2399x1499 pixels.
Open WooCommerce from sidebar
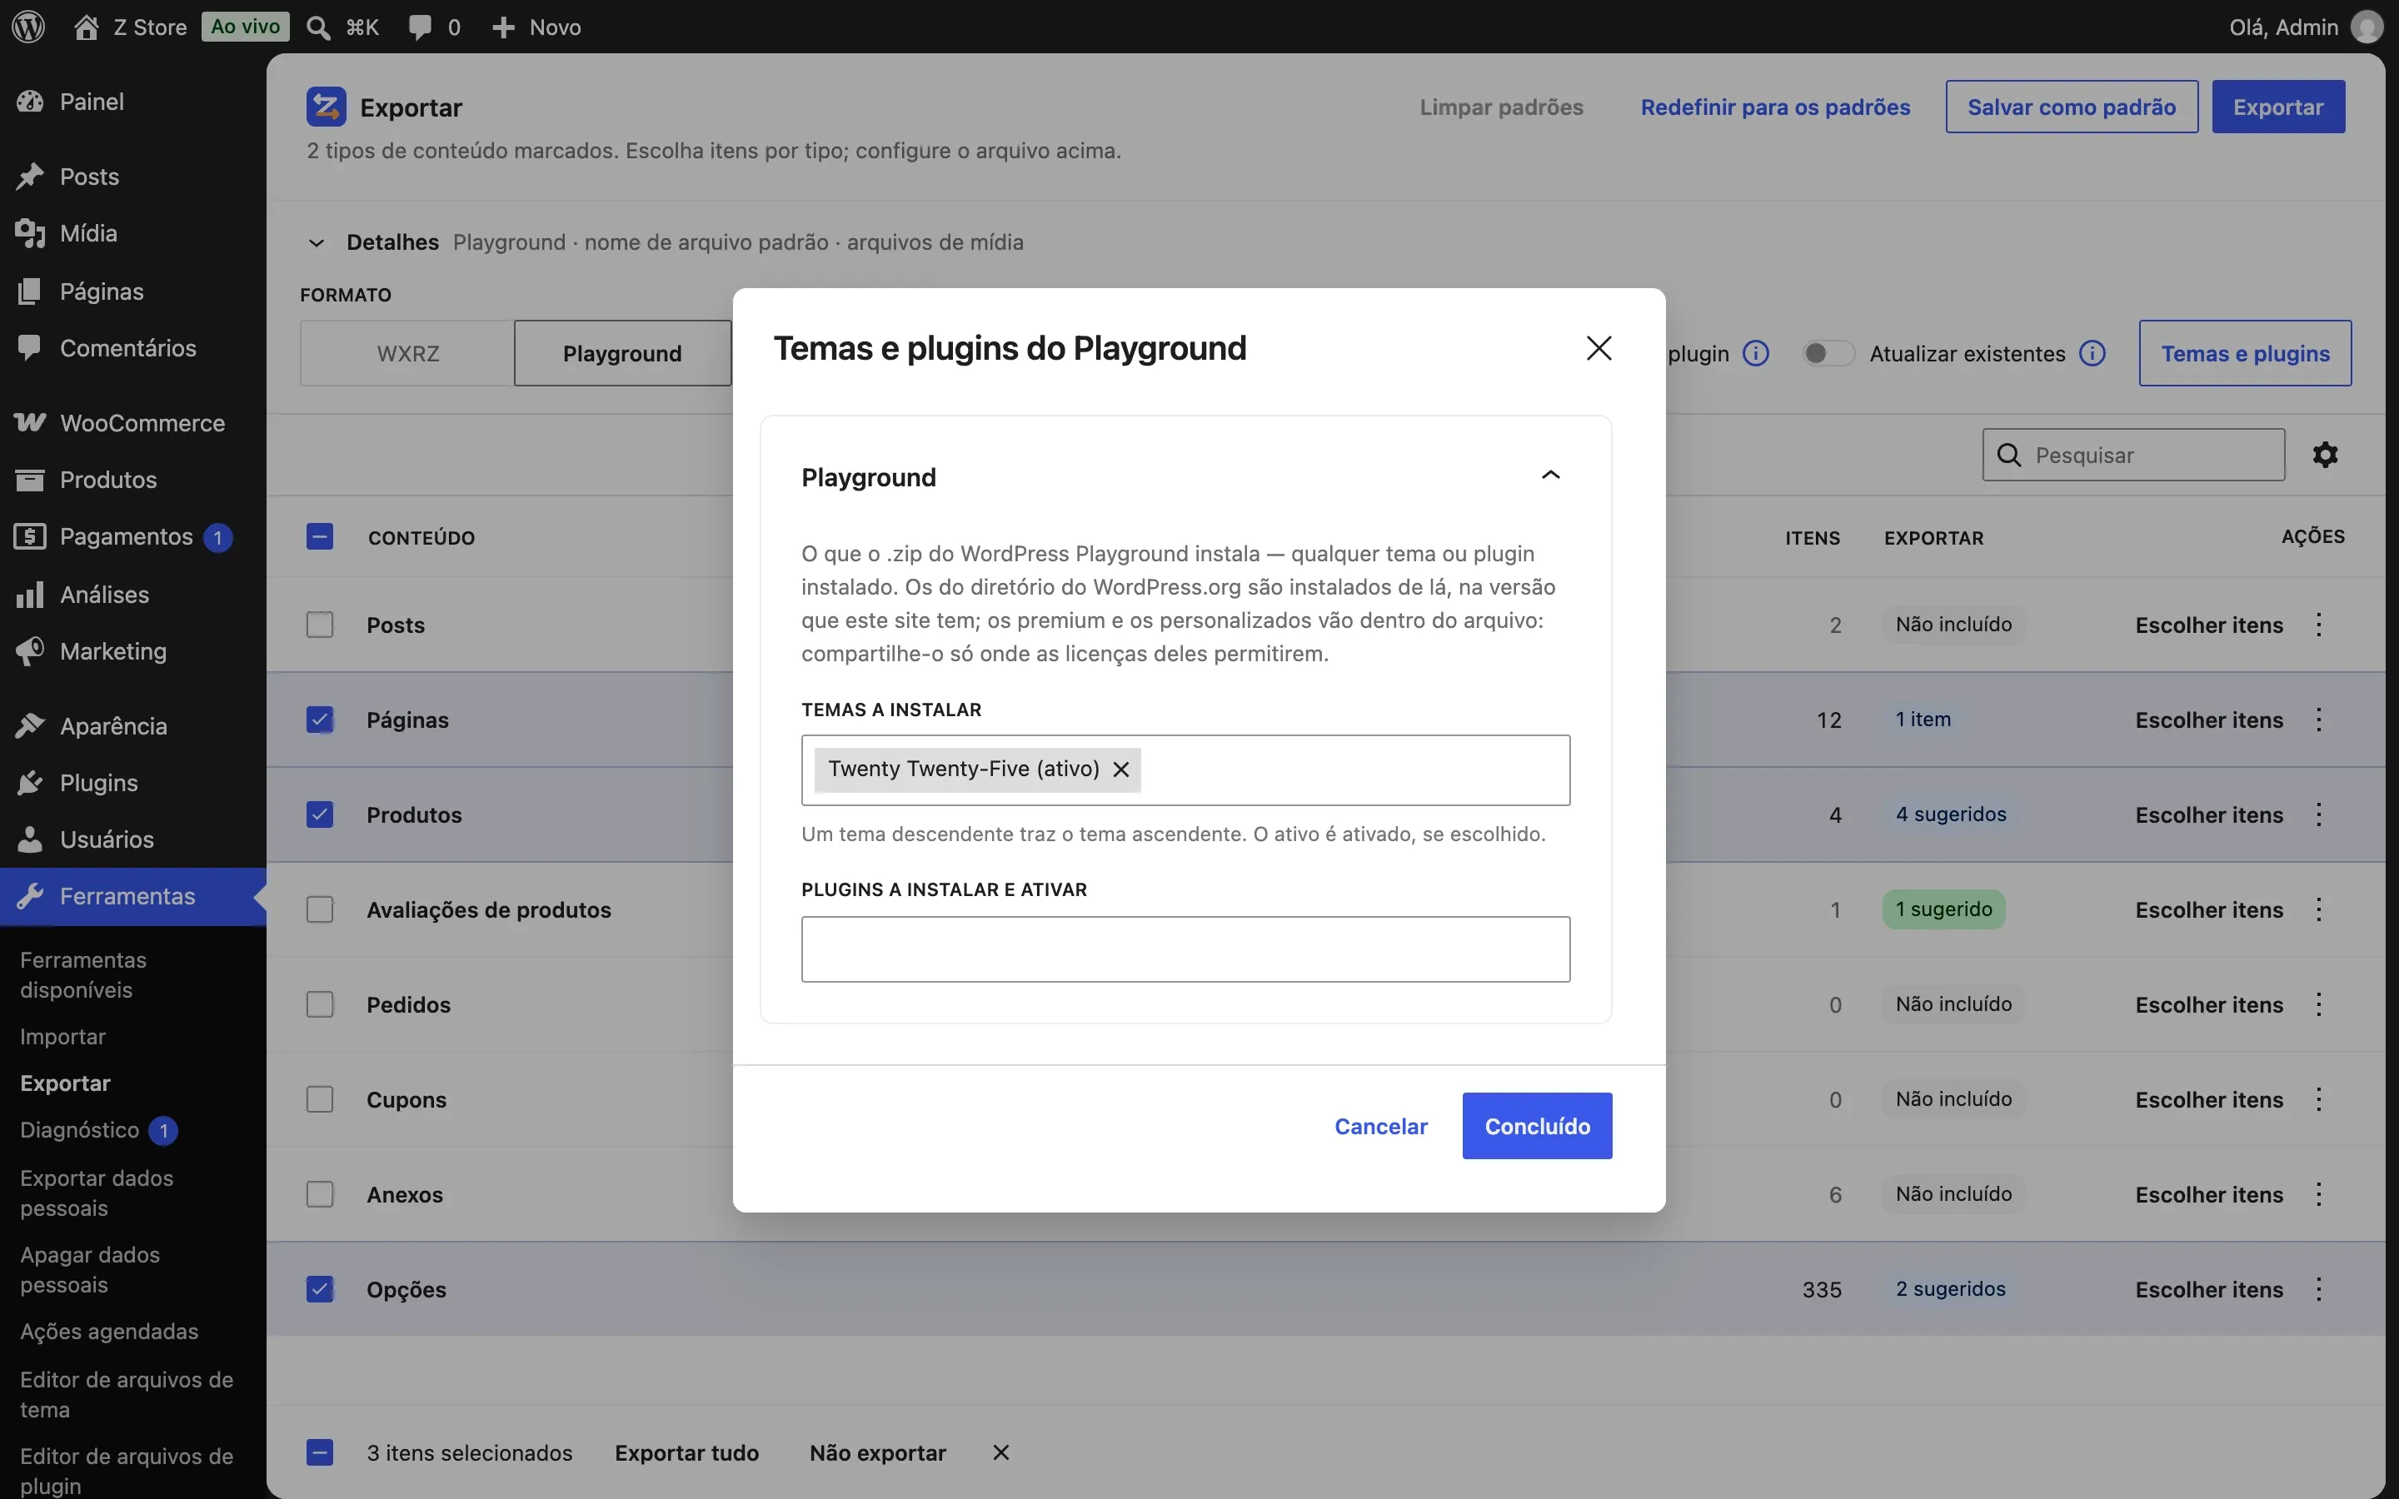(x=132, y=422)
